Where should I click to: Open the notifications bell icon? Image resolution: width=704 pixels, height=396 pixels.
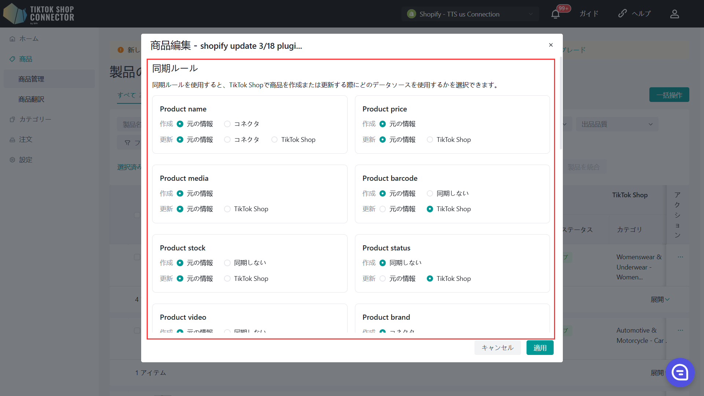(555, 14)
